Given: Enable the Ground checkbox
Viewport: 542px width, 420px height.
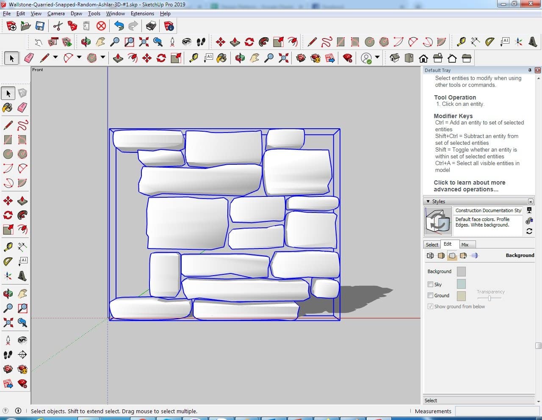Looking at the screenshot, I should [430, 296].
